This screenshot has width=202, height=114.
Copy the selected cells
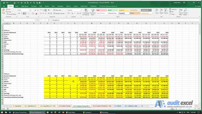click(x=9, y=12)
